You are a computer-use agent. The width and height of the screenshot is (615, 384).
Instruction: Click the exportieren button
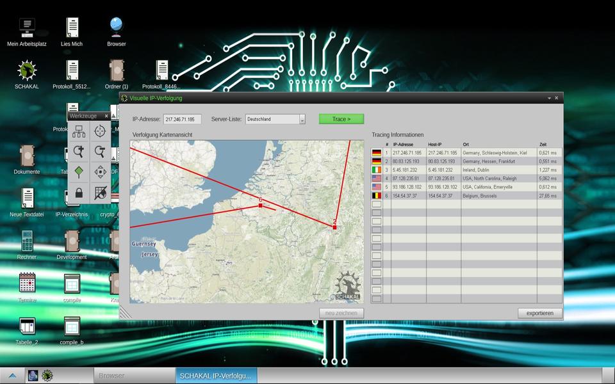(540, 313)
